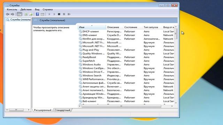Screen dimensions: 223x125
Task: Sort by the Вход от имени column header
Action: pos(169,27)
